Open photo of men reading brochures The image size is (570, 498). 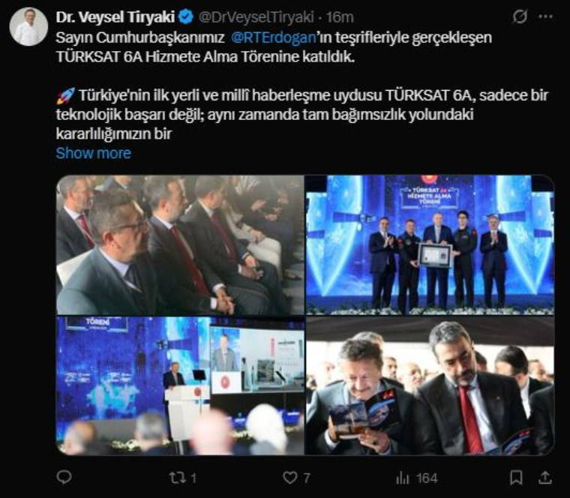[x=430, y=385]
